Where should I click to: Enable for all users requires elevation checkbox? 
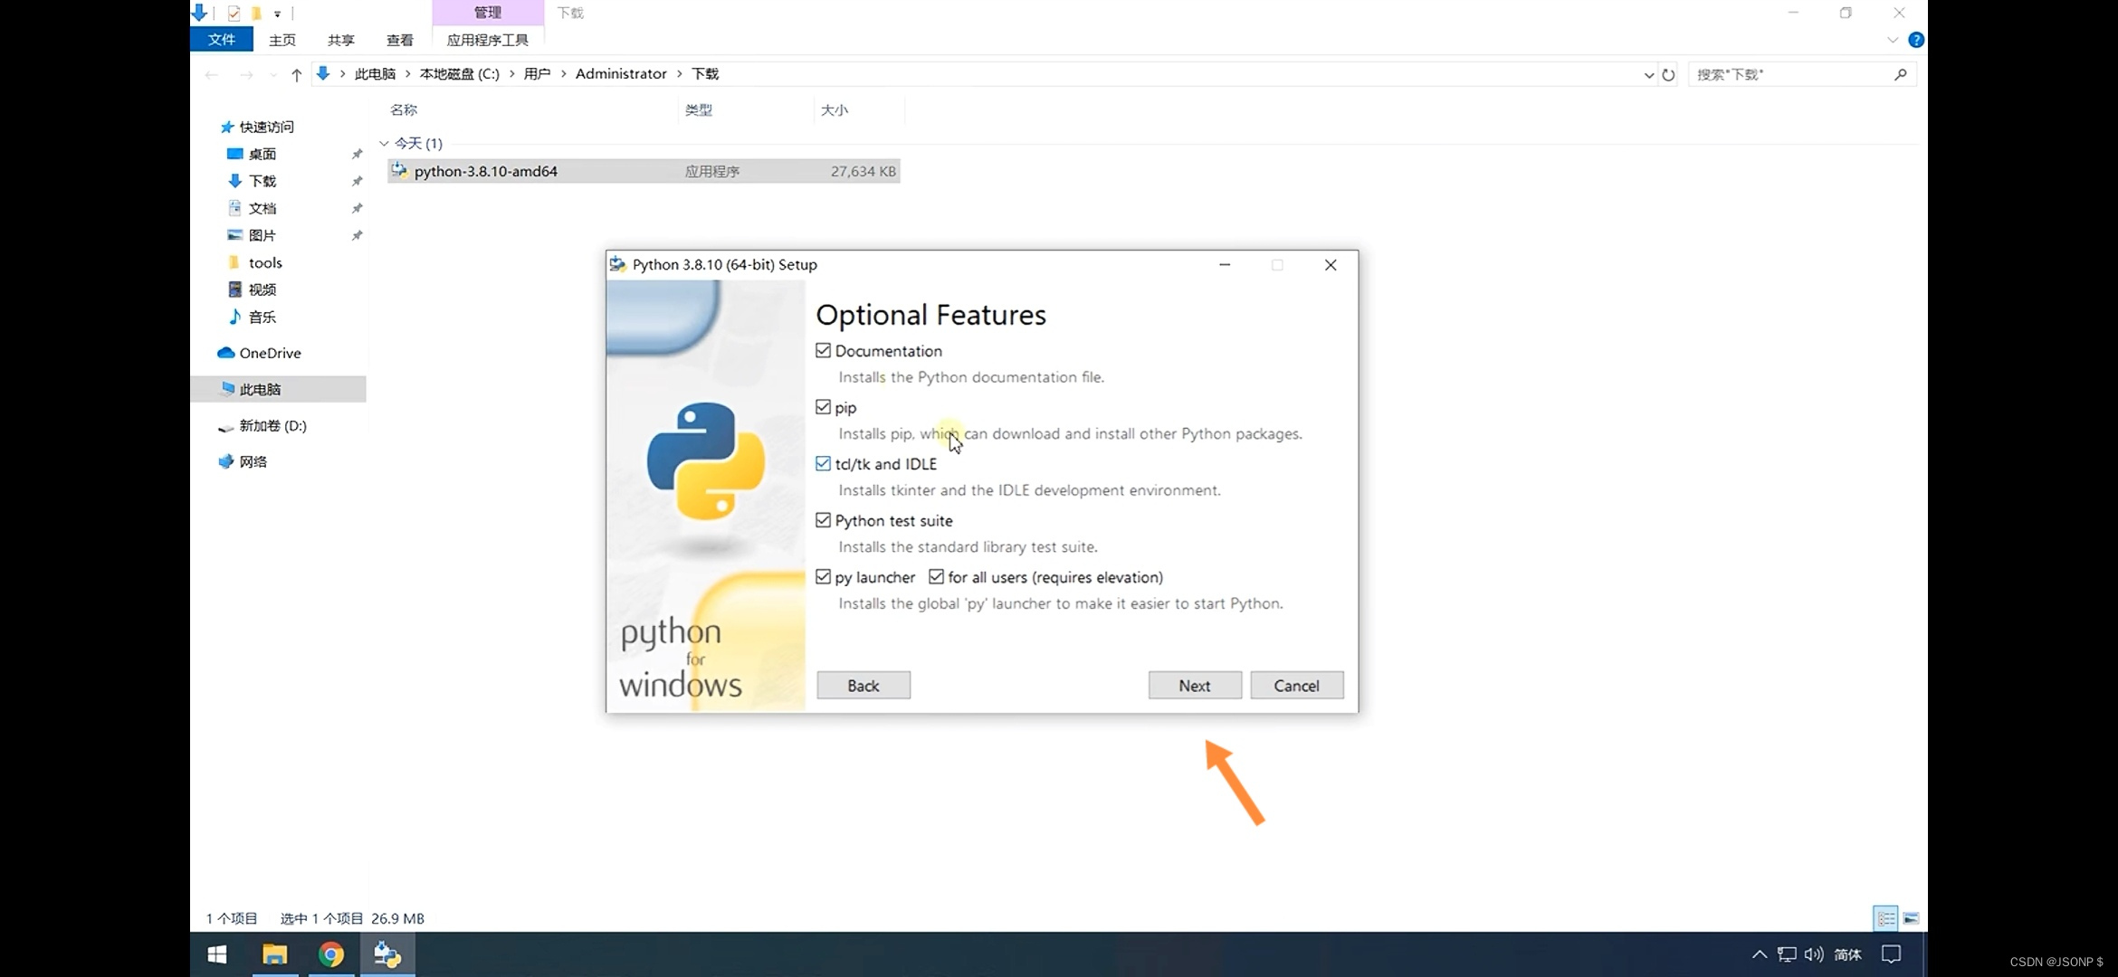click(x=936, y=577)
